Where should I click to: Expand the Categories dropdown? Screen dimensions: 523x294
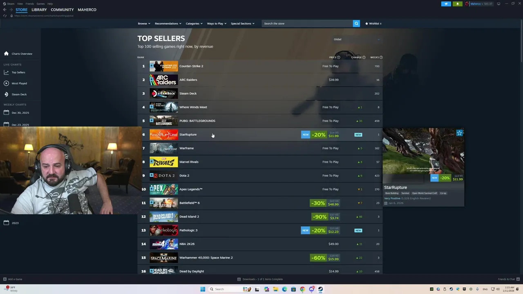point(194,23)
